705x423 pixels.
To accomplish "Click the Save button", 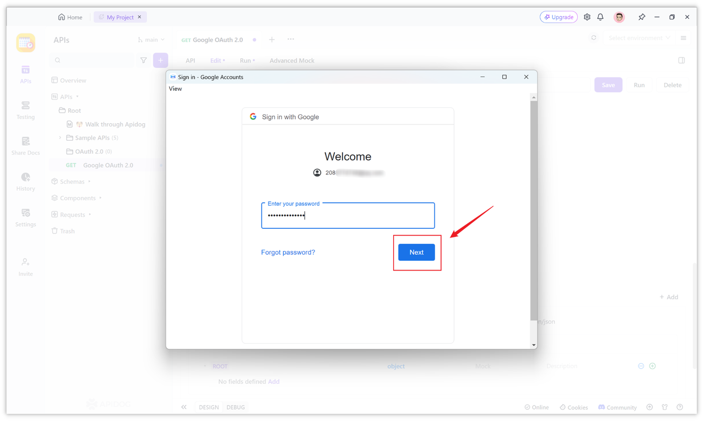I will [608, 85].
